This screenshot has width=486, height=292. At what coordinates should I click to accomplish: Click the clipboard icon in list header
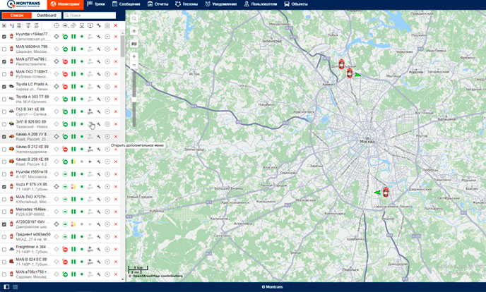[107, 25]
